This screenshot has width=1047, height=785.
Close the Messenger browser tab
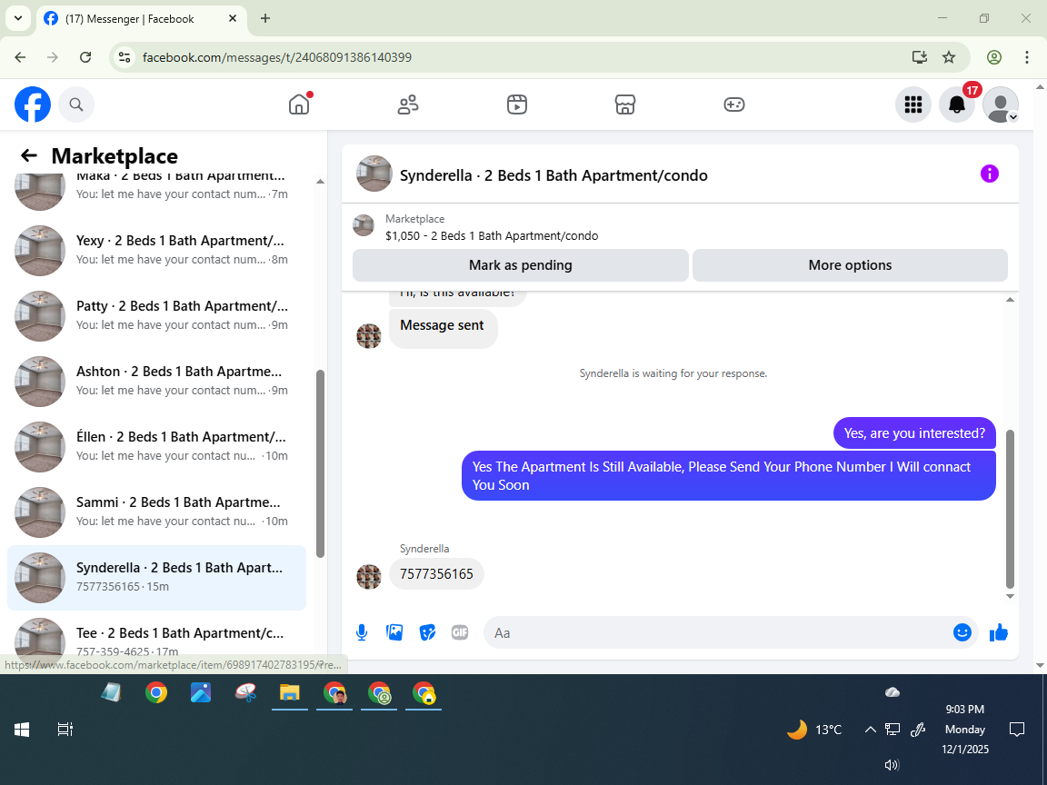coord(233,18)
